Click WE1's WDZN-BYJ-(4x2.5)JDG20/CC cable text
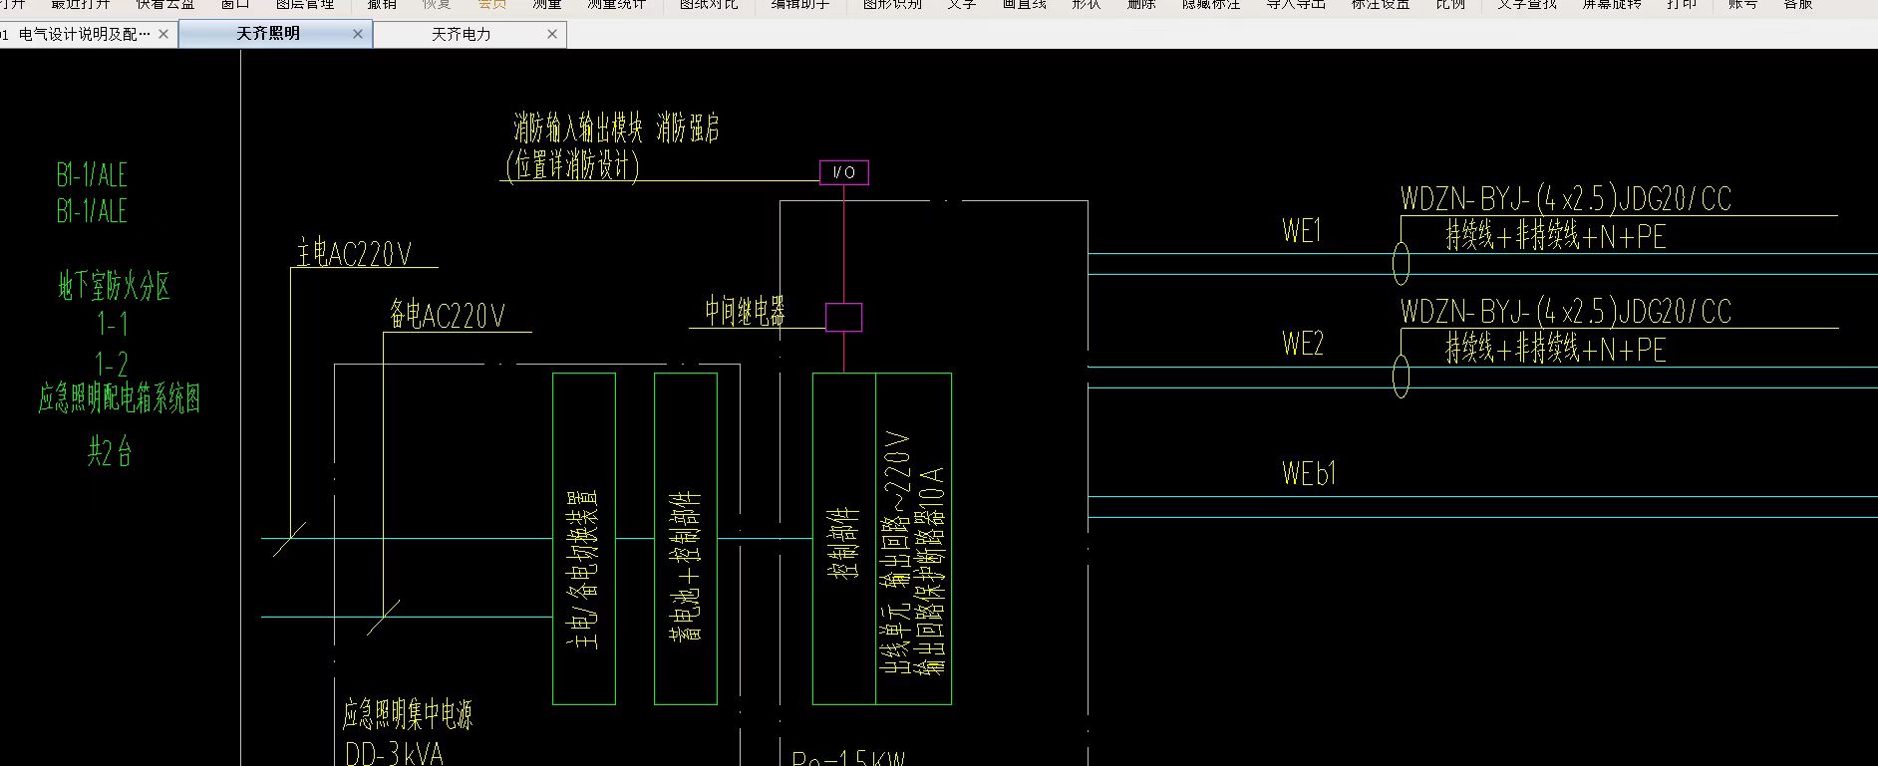 coord(1566,199)
